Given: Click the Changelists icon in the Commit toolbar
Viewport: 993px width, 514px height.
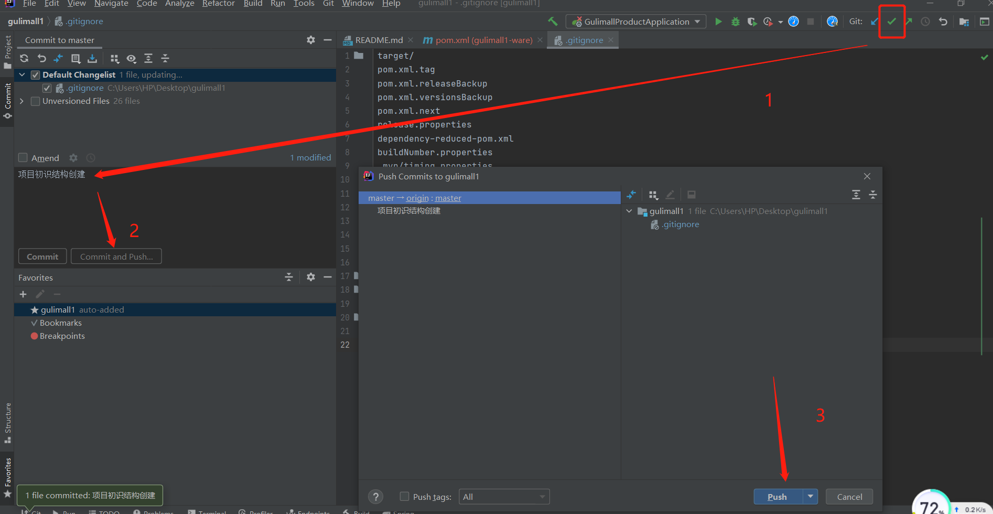Looking at the screenshot, I should (x=75, y=58).
